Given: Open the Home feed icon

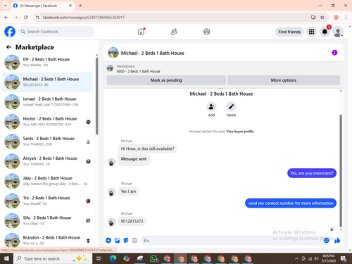Looking at the screenshot, I should (141, 32).
